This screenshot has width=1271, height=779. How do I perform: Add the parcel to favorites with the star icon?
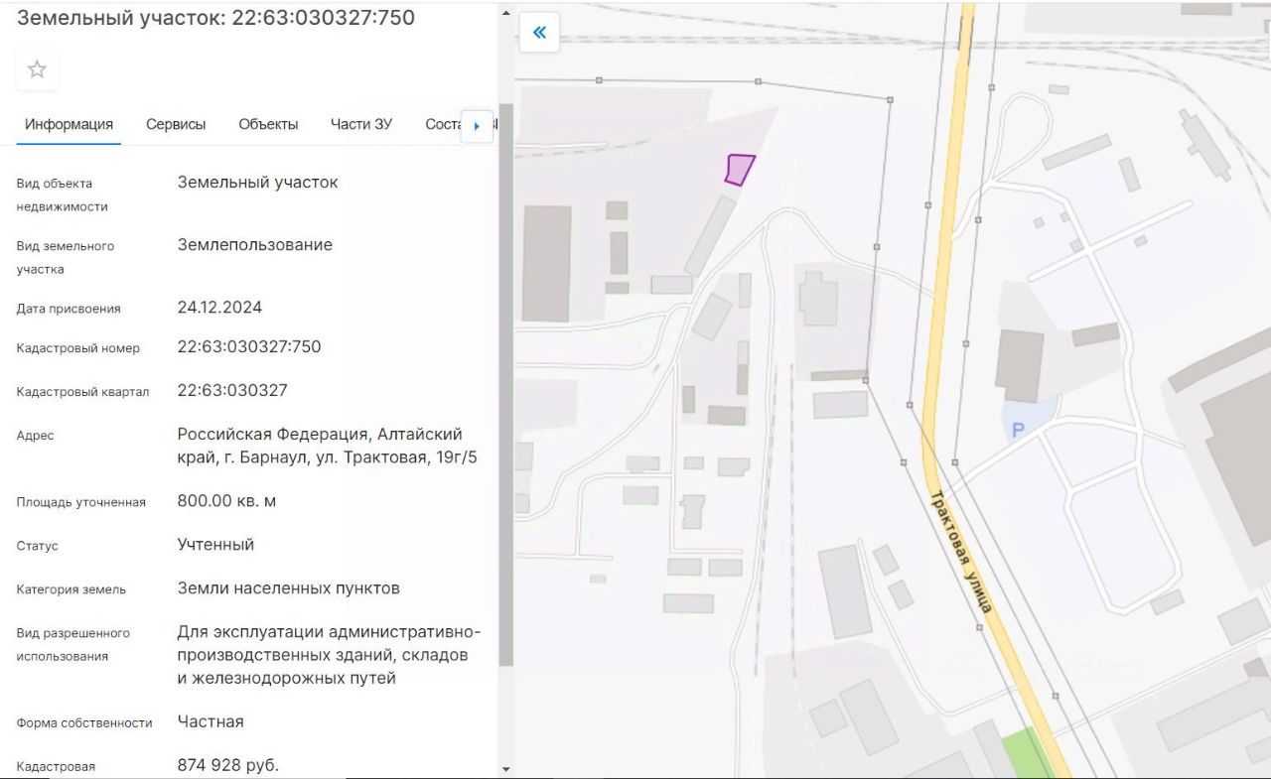tap(37, 69)
